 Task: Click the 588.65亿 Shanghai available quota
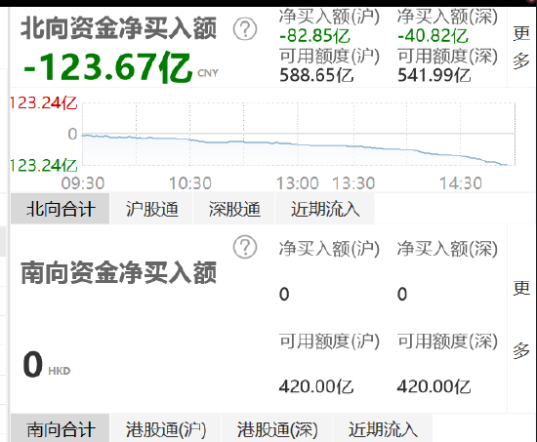tap(316, 75)
